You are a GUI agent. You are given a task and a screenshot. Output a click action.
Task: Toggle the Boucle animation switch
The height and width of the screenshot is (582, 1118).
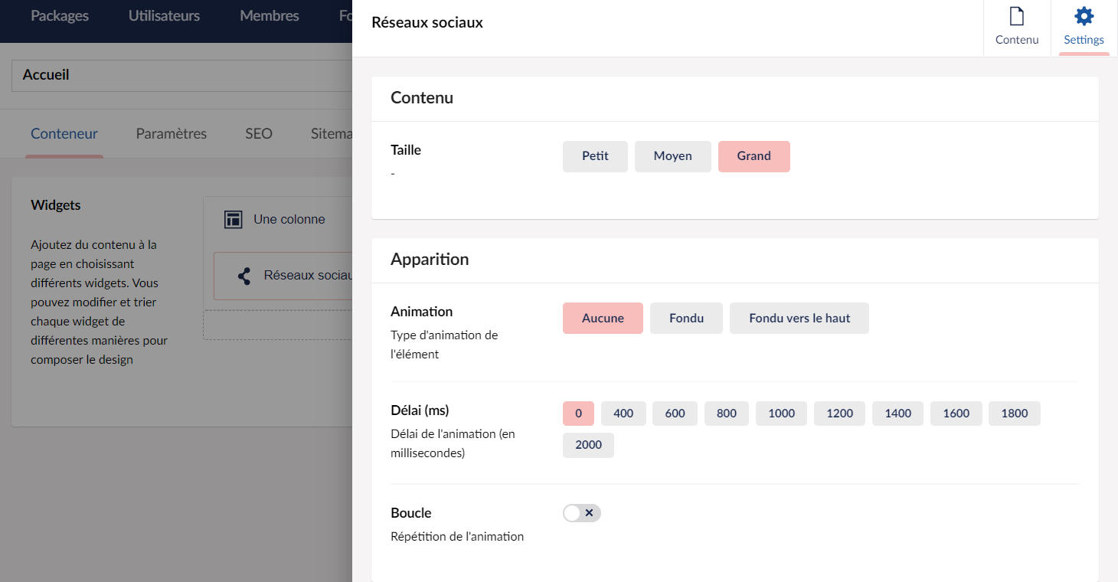pos(582,513)
